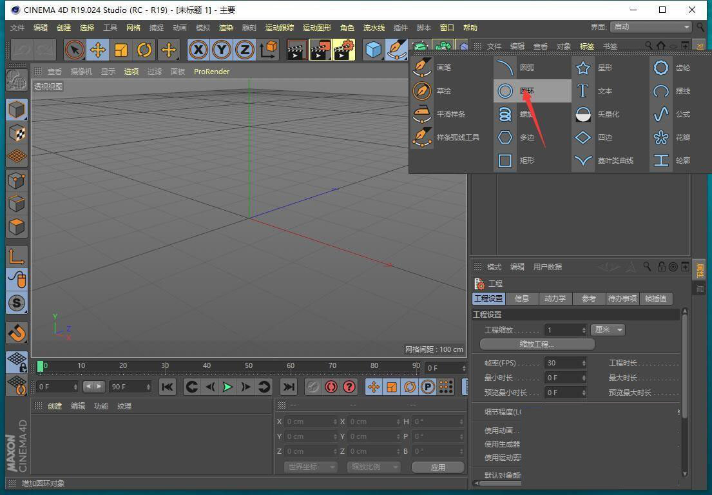
Task: Open the material manager 创建 menu
Action: tap(55, 406)
